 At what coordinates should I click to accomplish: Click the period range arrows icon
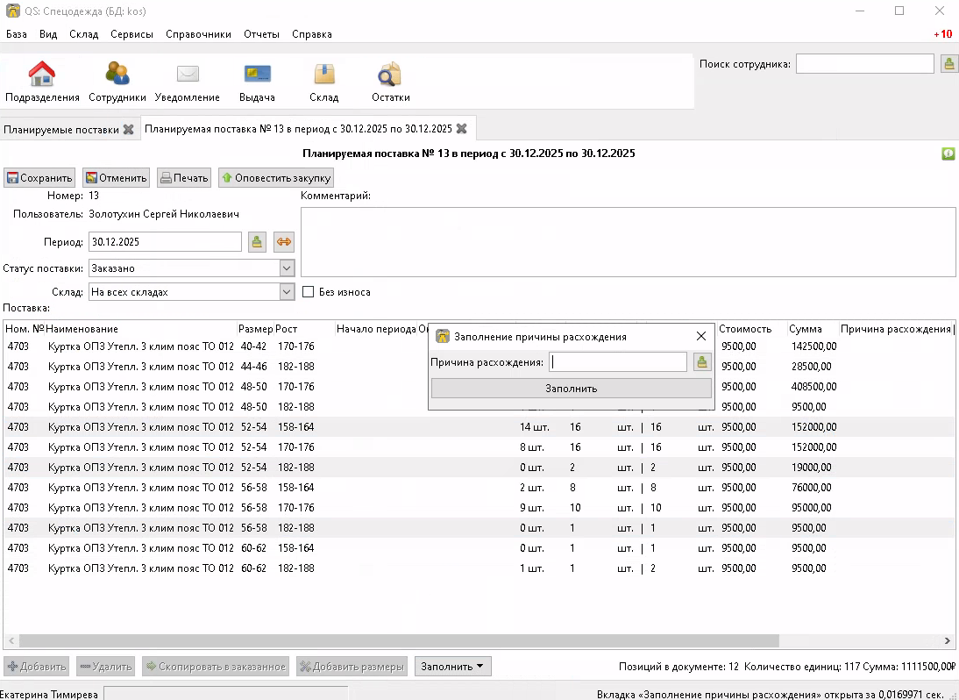[283, 242]
